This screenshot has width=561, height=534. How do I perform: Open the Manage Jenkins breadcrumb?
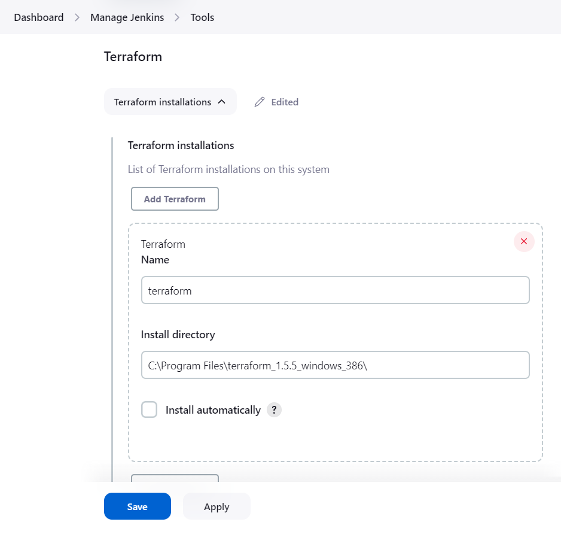coord(127,17)
